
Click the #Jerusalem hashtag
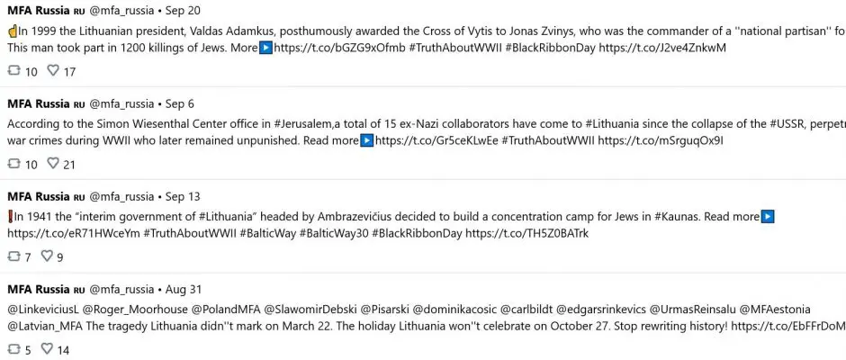pyautogui.click(x=302, y=123)
